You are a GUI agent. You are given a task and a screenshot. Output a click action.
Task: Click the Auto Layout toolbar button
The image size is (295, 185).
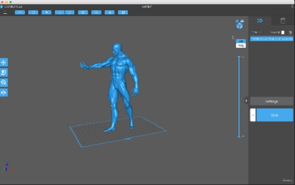click(83, 12)
